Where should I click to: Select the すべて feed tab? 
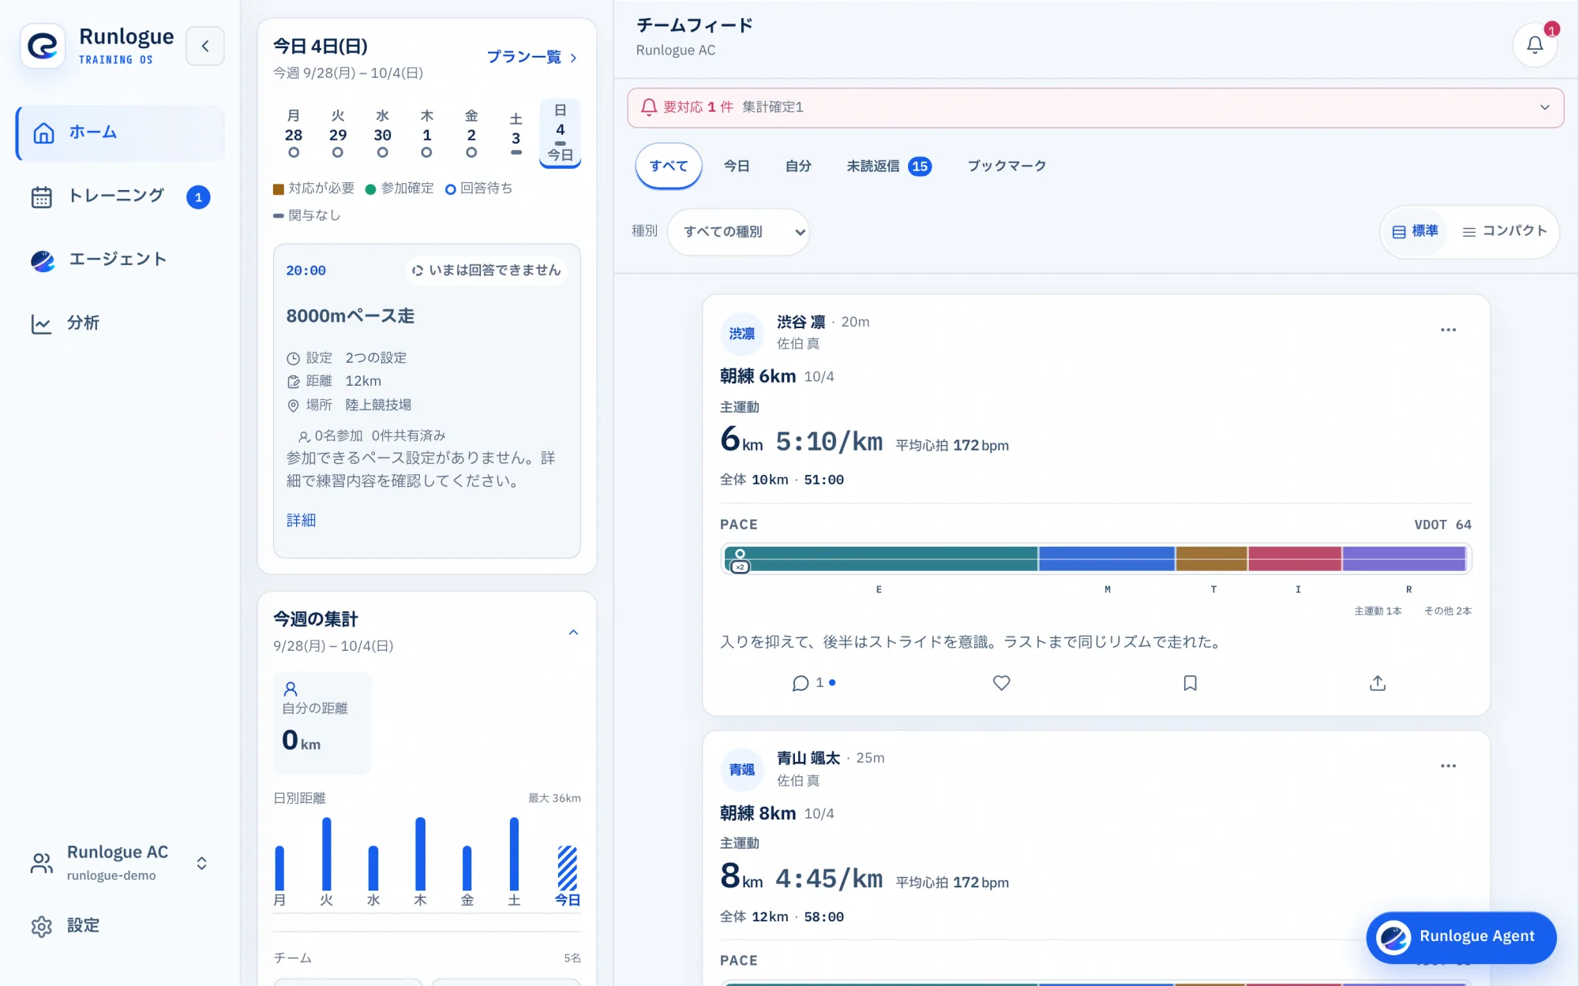tap(669, 166)
